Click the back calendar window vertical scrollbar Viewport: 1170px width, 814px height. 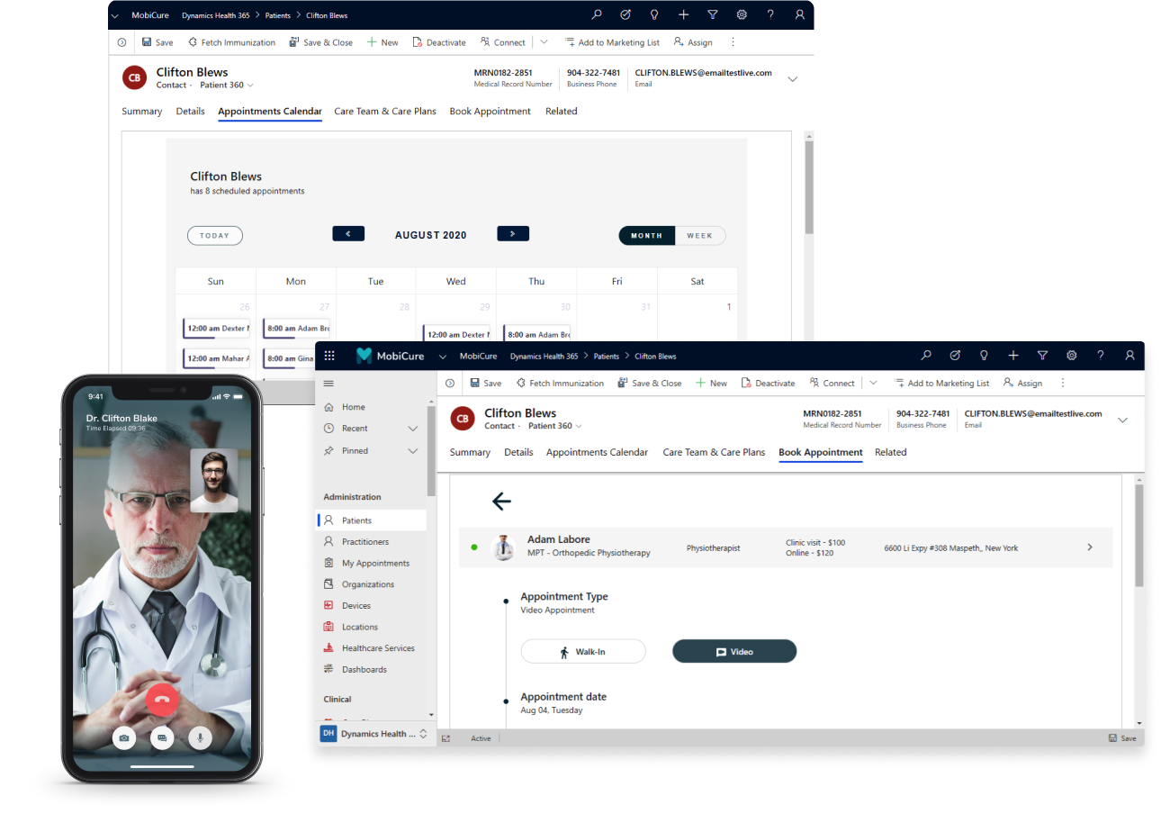click(x=809, y=189)
